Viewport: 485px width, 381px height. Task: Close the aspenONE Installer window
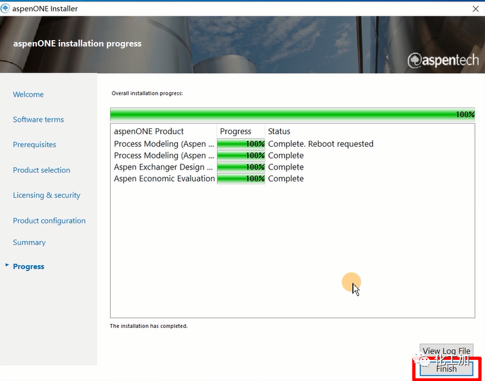click(475, 9)
